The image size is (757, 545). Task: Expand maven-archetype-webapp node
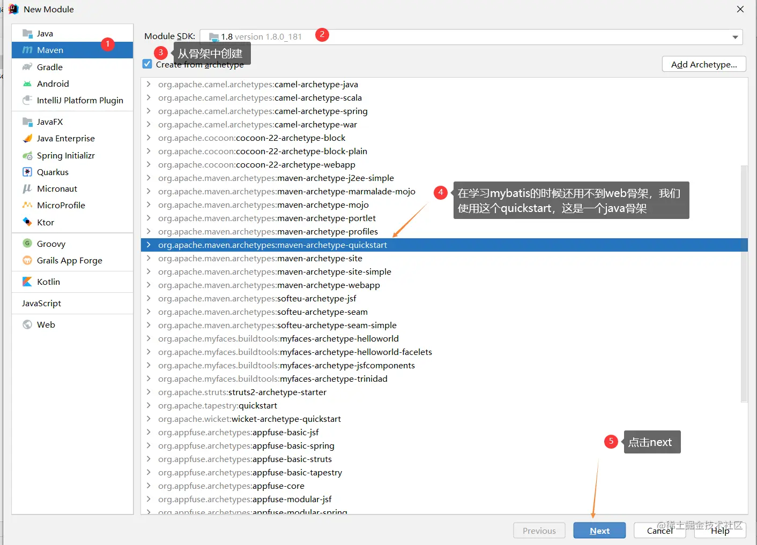149,285
